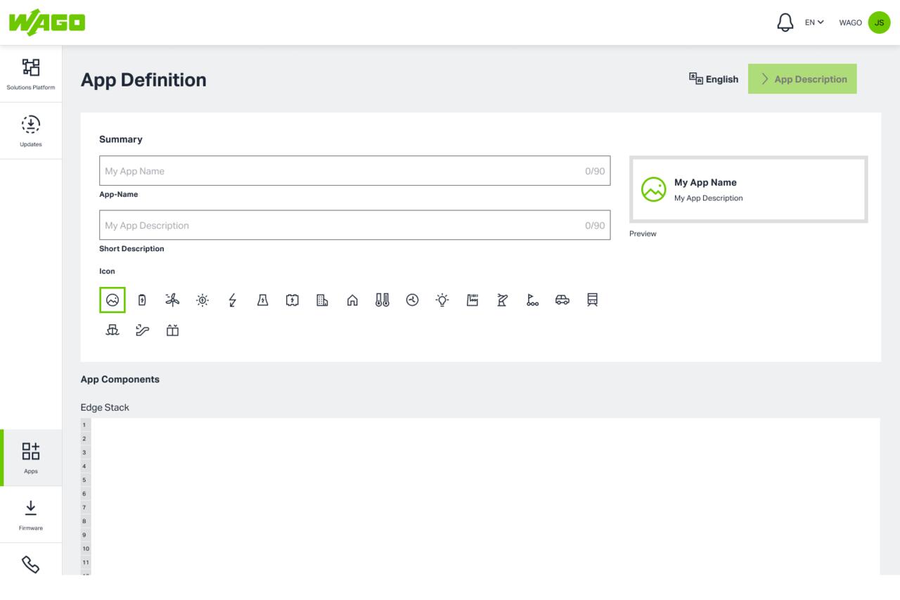This screenshot has width=900, height=600.
Task: Choose the battery charging icon
Action: pos(142,300)
